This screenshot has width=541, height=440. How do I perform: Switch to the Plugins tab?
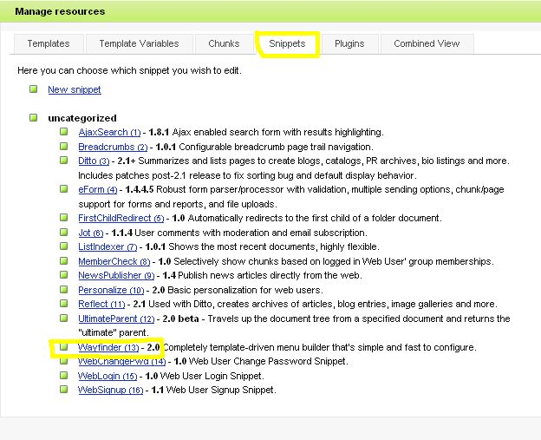(349, 43)
